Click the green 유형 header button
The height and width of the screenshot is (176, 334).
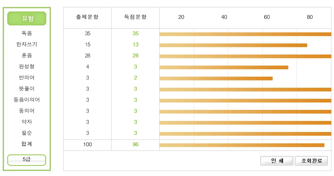26,18
